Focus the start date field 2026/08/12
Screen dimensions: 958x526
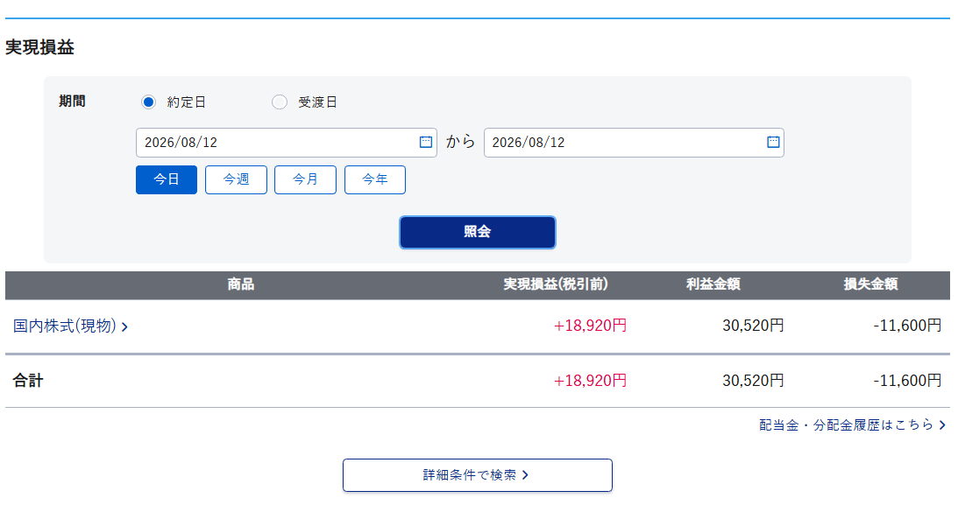pos(286,142)
